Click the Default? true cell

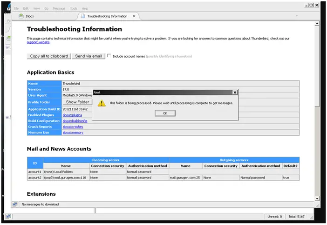pyautogui.click(x=291, y=178)
